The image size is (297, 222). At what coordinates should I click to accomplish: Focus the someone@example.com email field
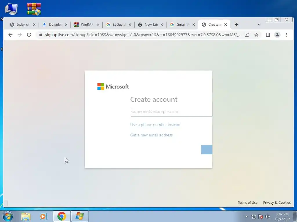[171, 112]
